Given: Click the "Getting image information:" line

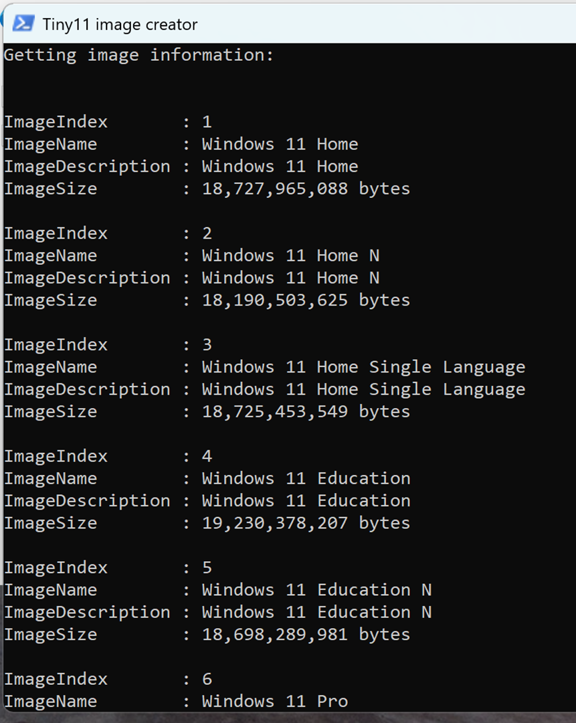Looking at the screenshot, I should (139, 55).
